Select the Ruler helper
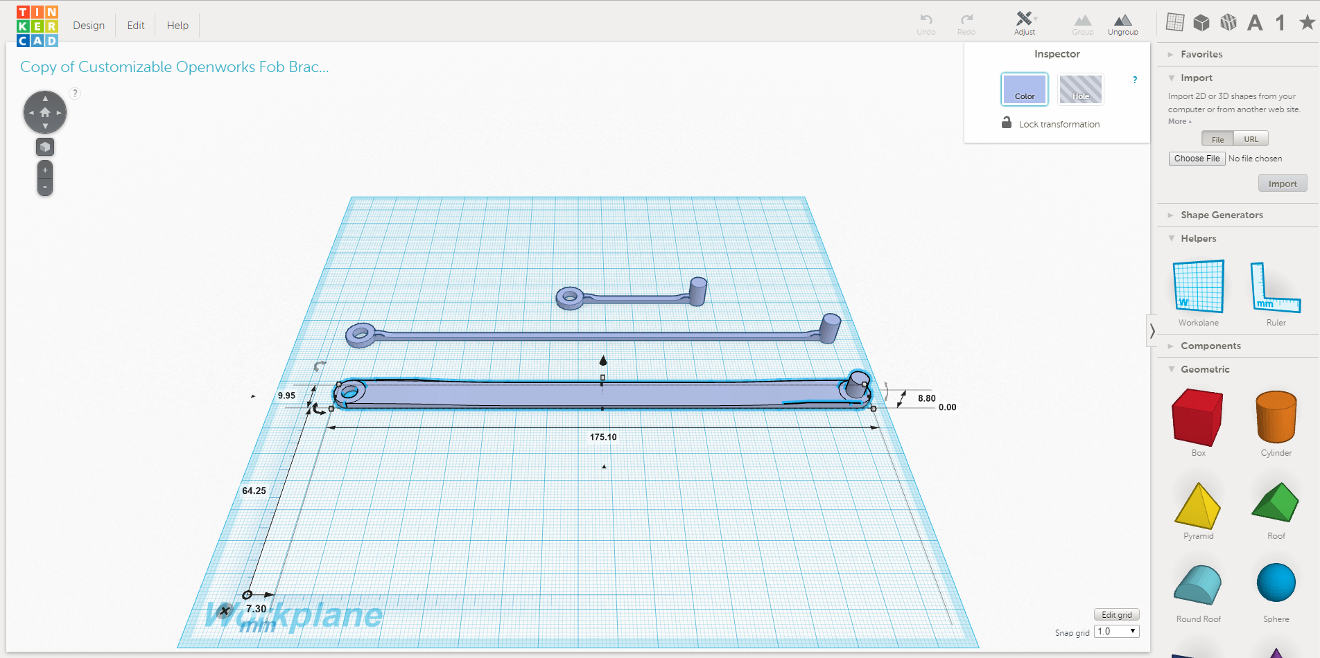 pos(1276,293)
